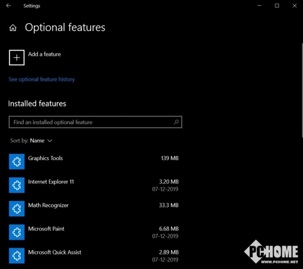Screen dimensions: 303x269
Task: Click the Microsoft Paint puzzle icon
Action: tap(17, 232)
